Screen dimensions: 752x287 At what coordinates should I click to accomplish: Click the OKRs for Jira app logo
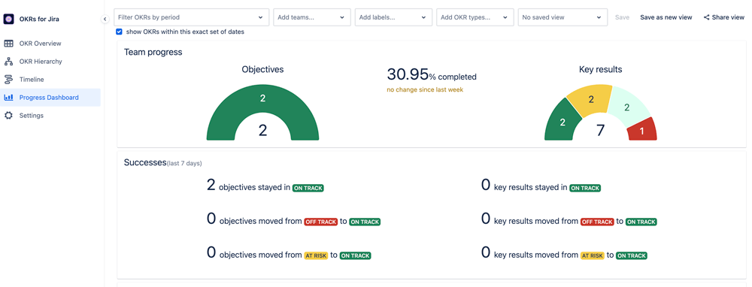tap(8, 20)
